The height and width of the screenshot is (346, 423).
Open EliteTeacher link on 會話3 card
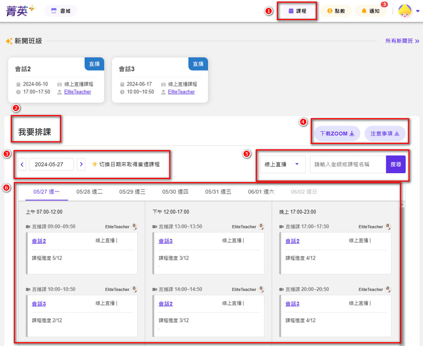click(181, 92)
